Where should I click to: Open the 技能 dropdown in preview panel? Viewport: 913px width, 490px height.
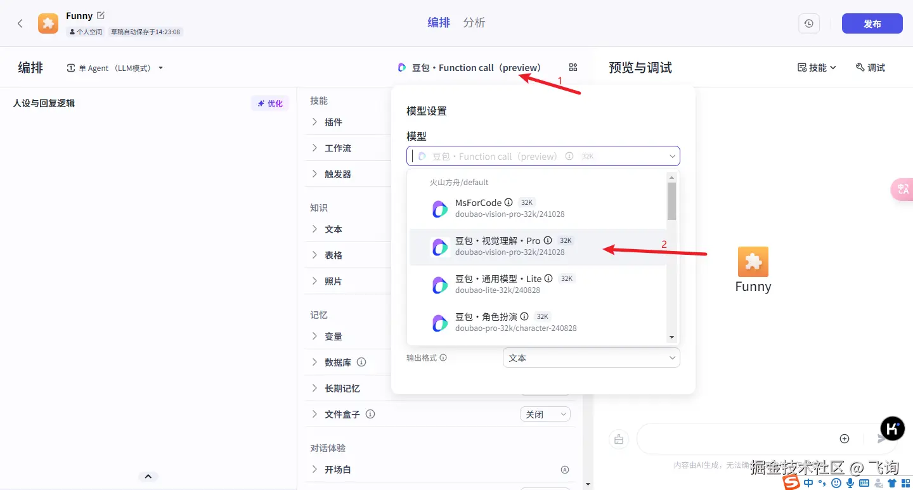817,67
